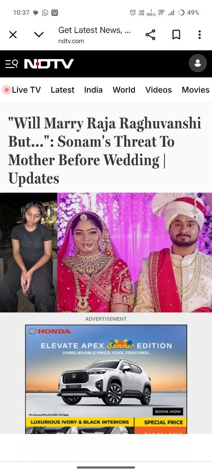The height and width of the screenshot is (474, 212).
Task: Close the in-app browser tab
Action: coord(13,35)
